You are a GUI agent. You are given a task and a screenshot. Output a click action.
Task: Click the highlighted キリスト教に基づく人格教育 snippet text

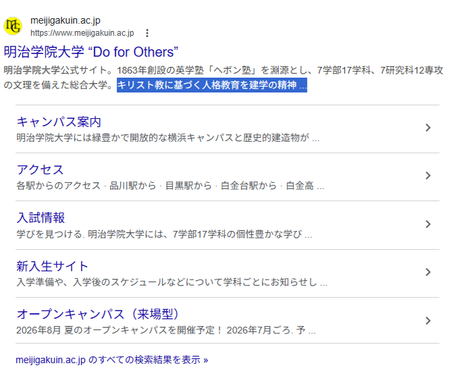211,85
